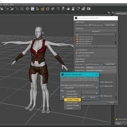Viewport: 127px width, 127px height.
Task: Click the file list vertical scrollbar
Action: pos(115,40)
